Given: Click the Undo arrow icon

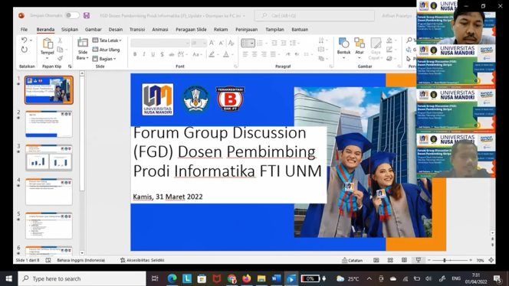Looking at the screenshot, I should tap(24, 41).
